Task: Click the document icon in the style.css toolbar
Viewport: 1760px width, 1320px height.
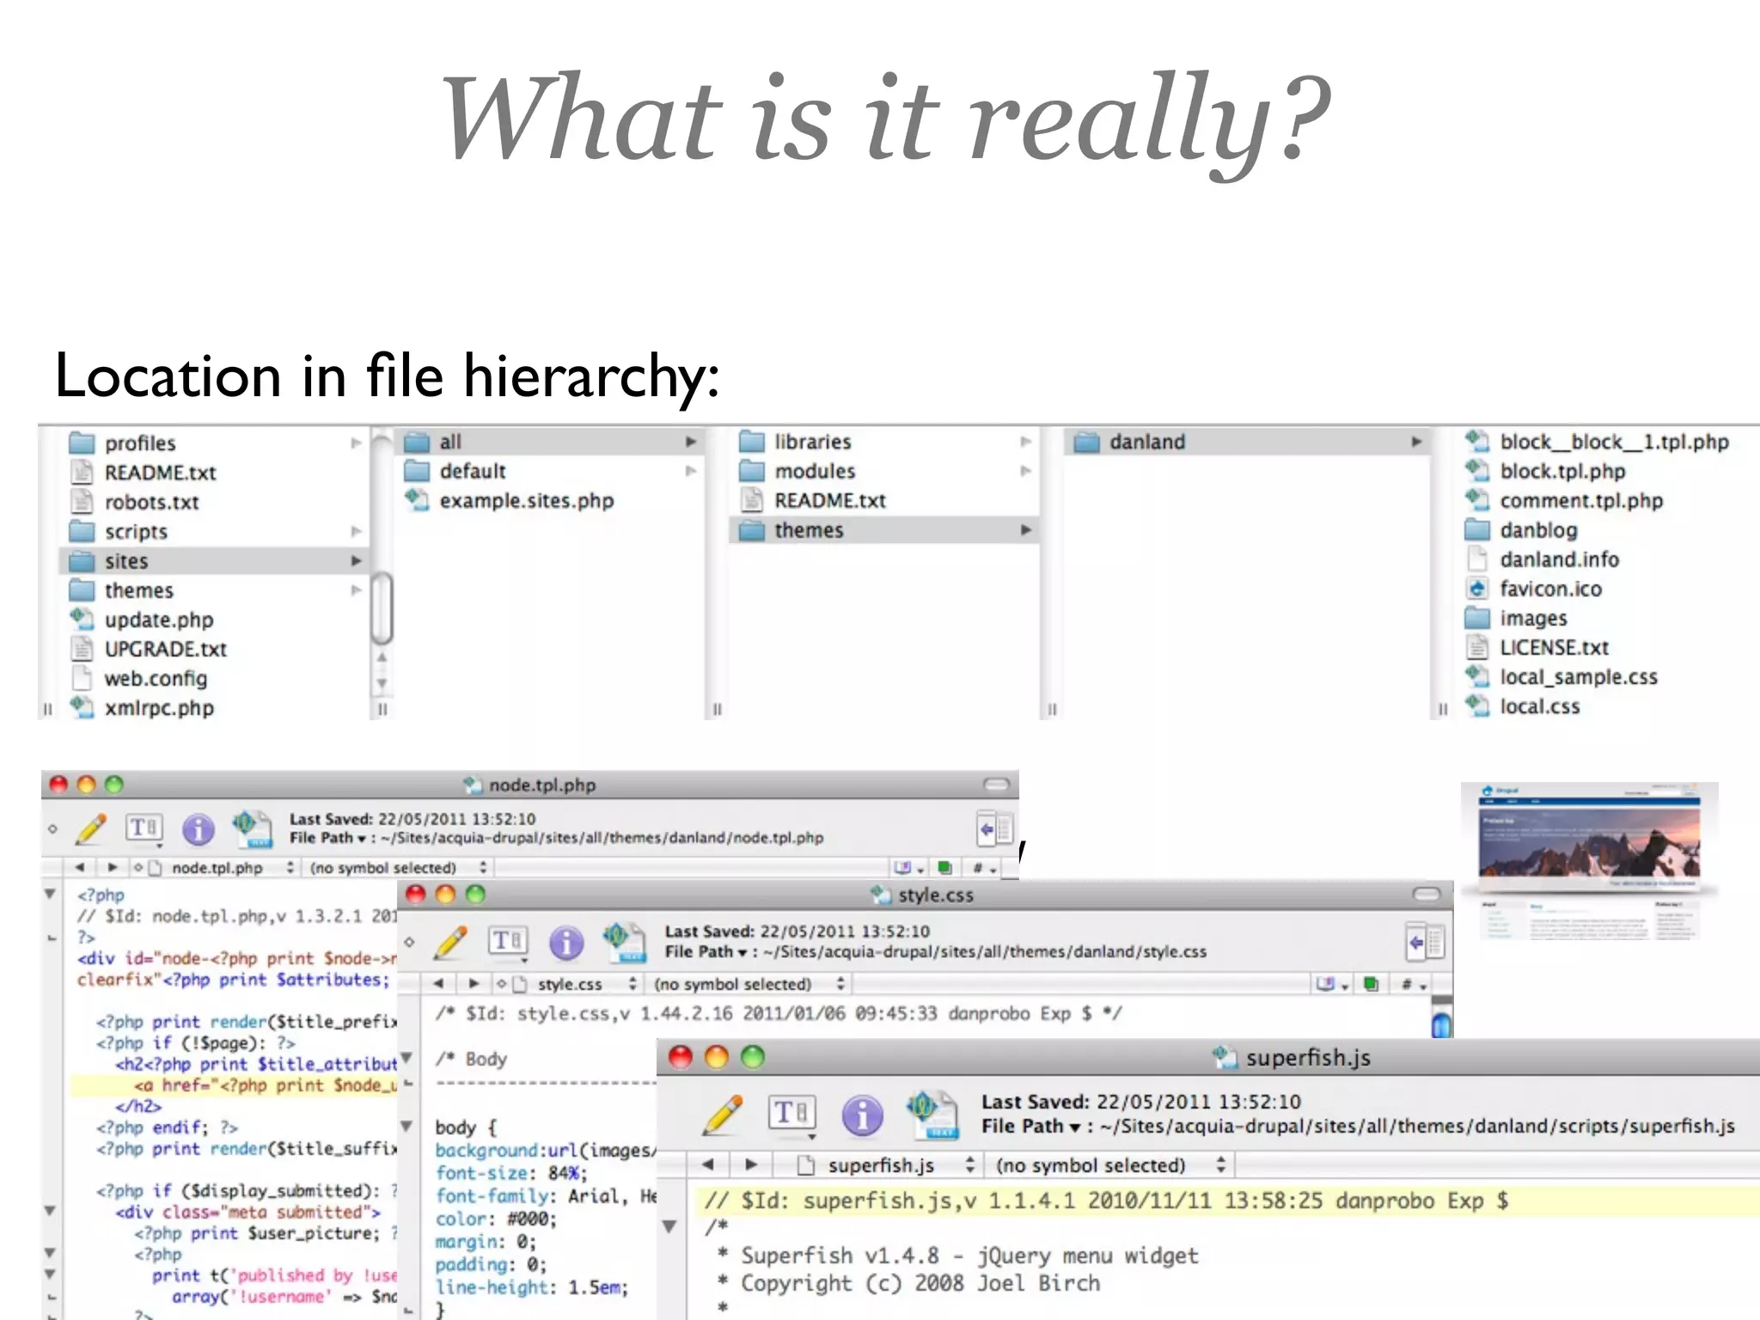Action: pyautogui.click(x=624, y=943)
